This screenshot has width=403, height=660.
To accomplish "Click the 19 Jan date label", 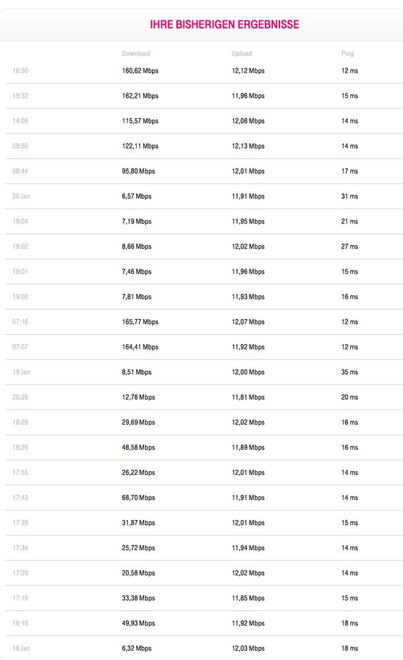I will 21,372.
